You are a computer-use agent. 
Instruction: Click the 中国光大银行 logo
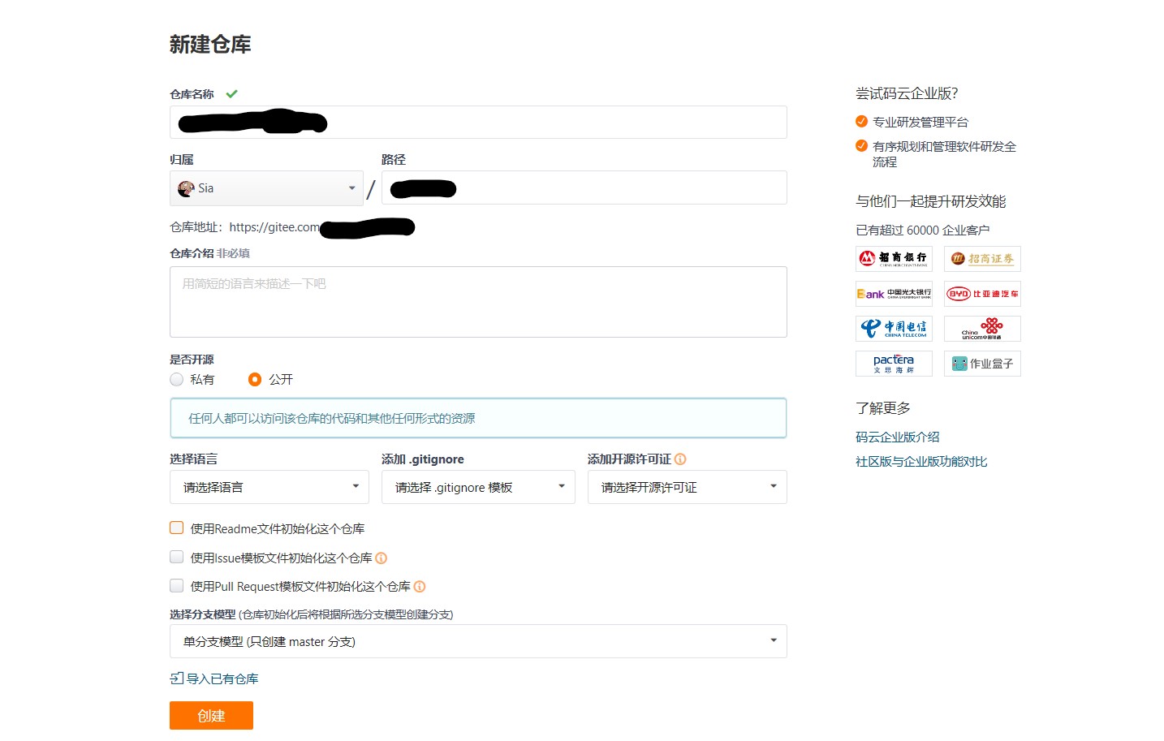coord(894,294)
